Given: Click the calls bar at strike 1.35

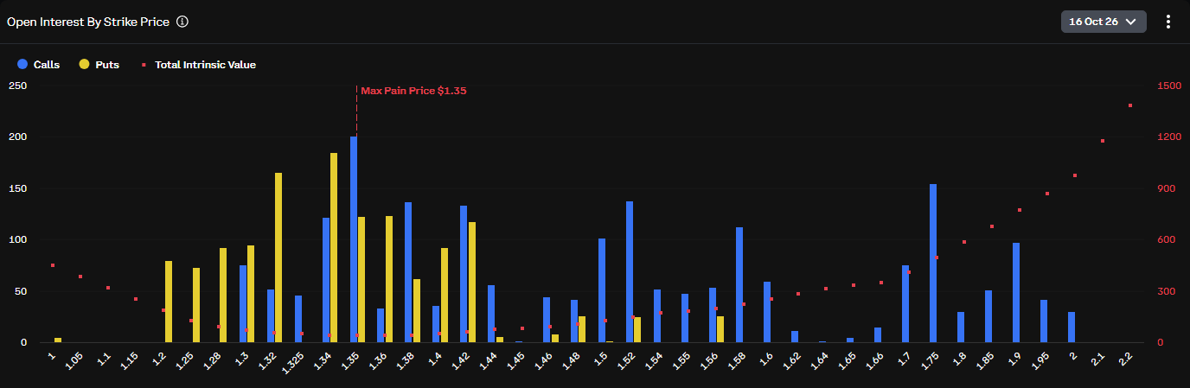Looking at the screenshot, I should [x=354, y=239].
